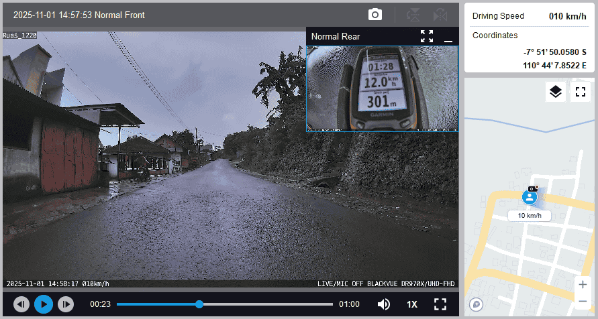
Task: Zoom in on the map
Action: point(583,285)
